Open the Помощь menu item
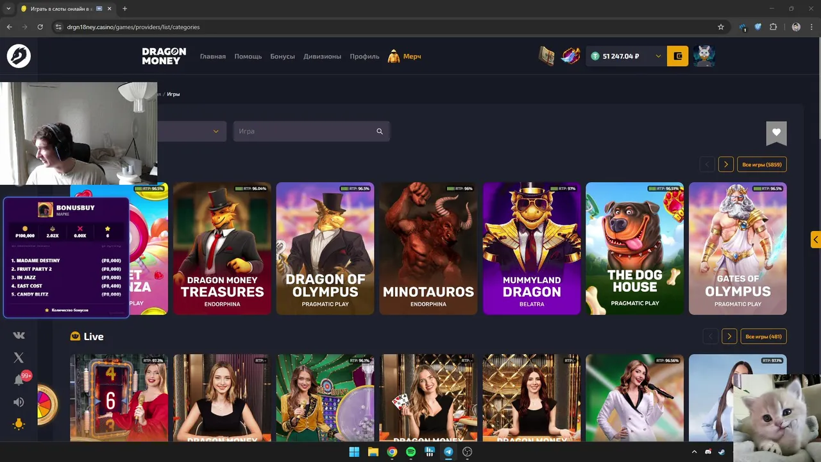The width and height of the screenshot is (821, 462). pyautogui.click(x=248, y=56)
